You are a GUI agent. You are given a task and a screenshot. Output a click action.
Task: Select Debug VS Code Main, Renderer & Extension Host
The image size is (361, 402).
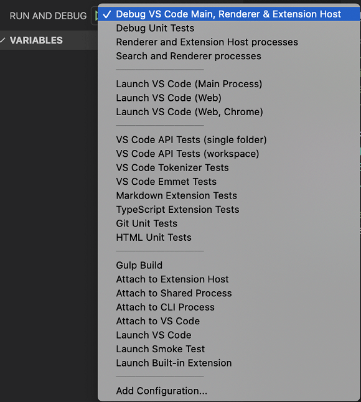pos(229,14)
